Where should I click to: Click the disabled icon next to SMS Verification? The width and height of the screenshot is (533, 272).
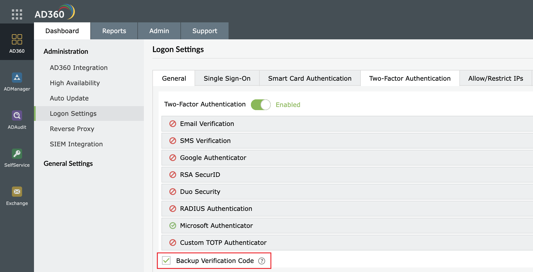(x=173, y=141)
